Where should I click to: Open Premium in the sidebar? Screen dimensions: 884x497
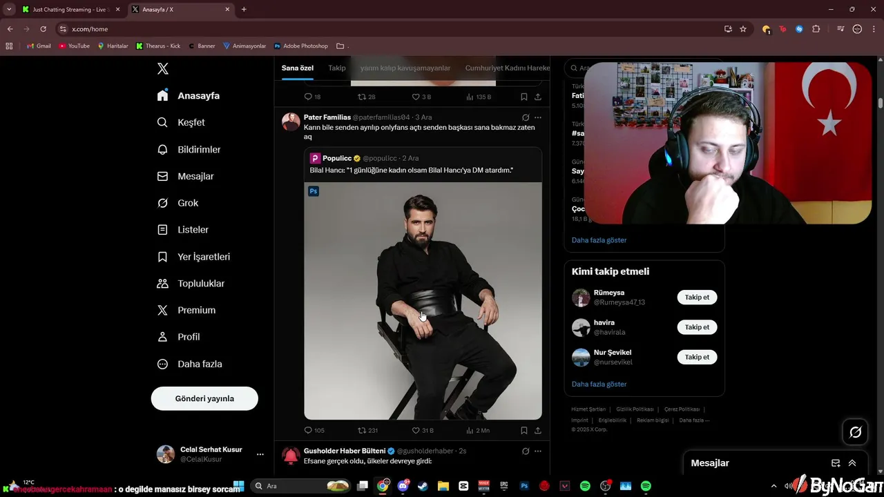pyautogui.click(x=186, y=310)
